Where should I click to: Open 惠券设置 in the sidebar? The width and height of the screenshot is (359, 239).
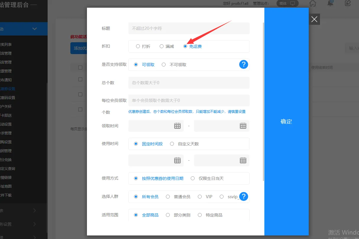[x=7, y=89]
